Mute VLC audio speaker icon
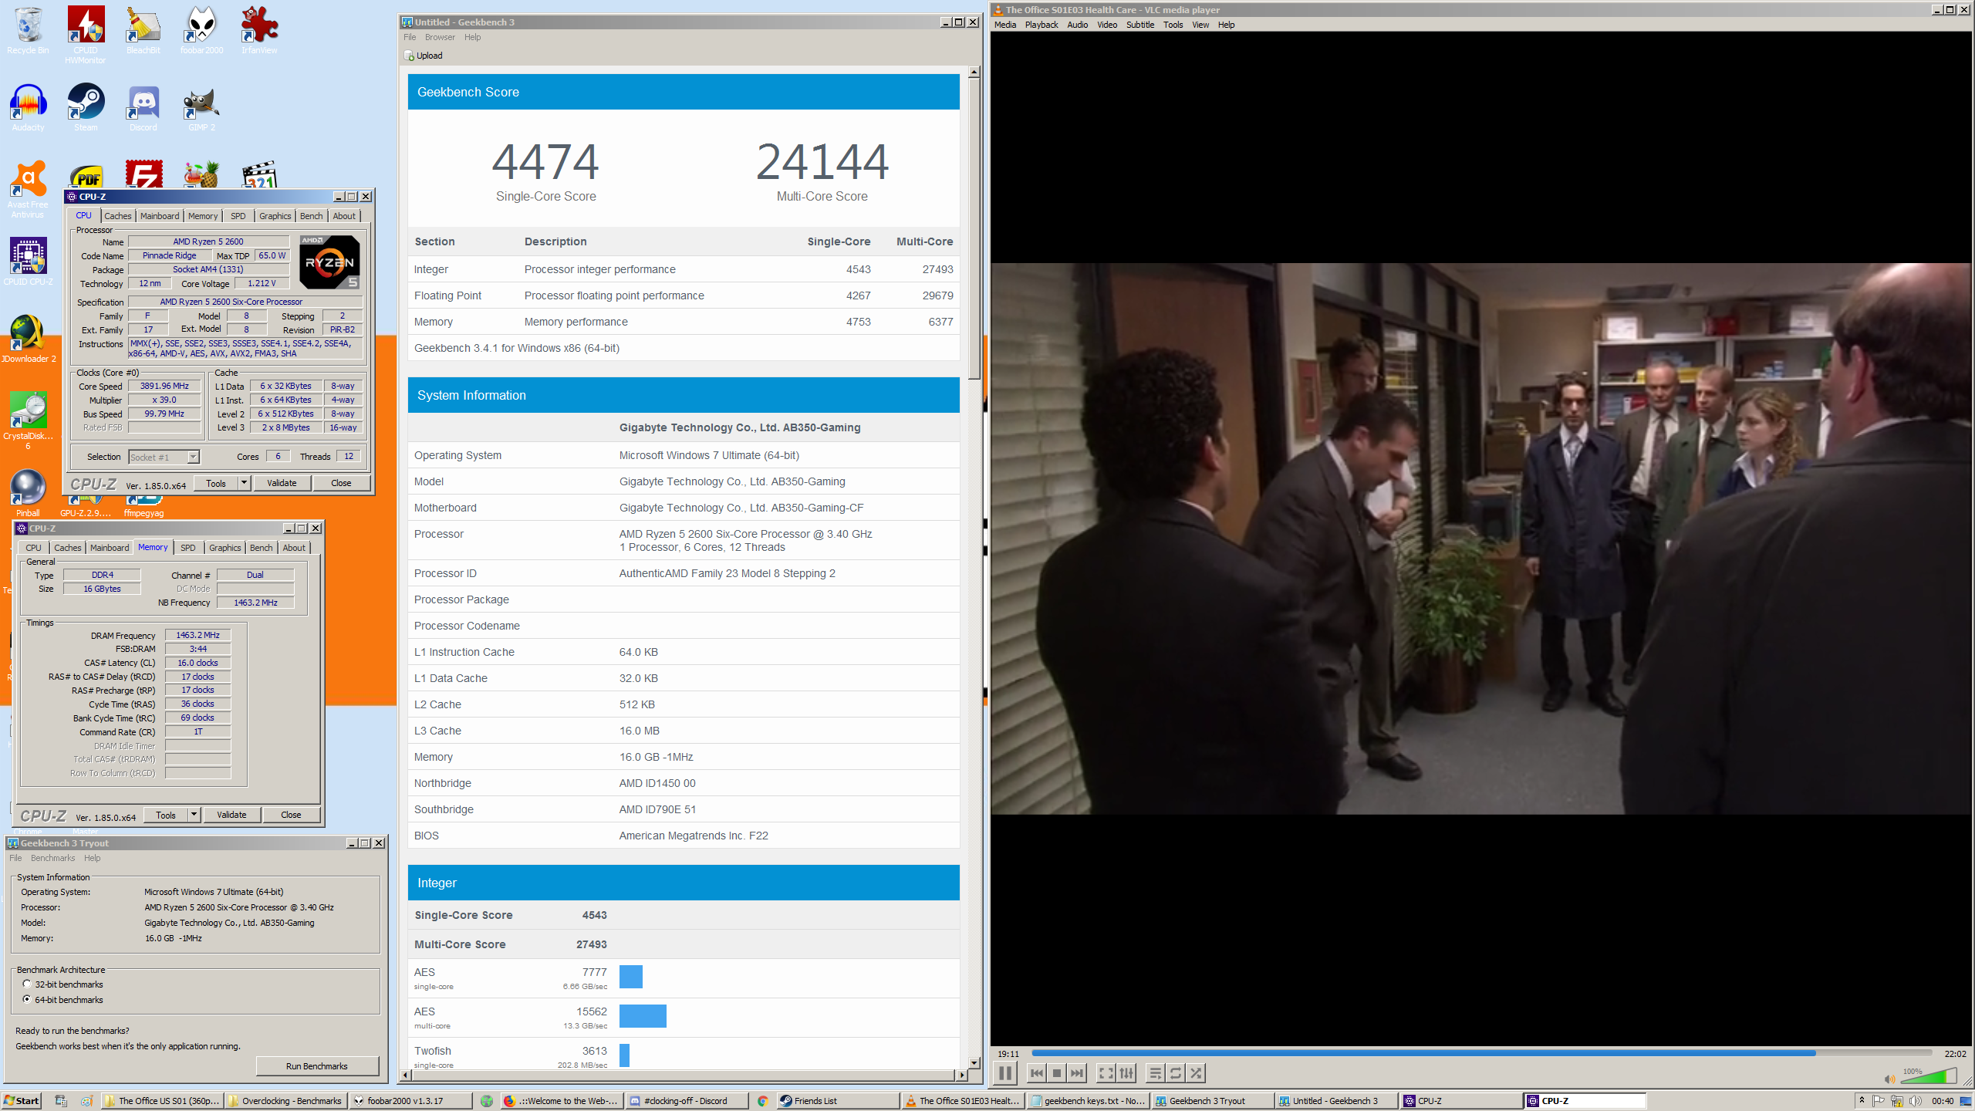The width and height of the screenshot is (1975, 1111). (x=1889, y=1079)
